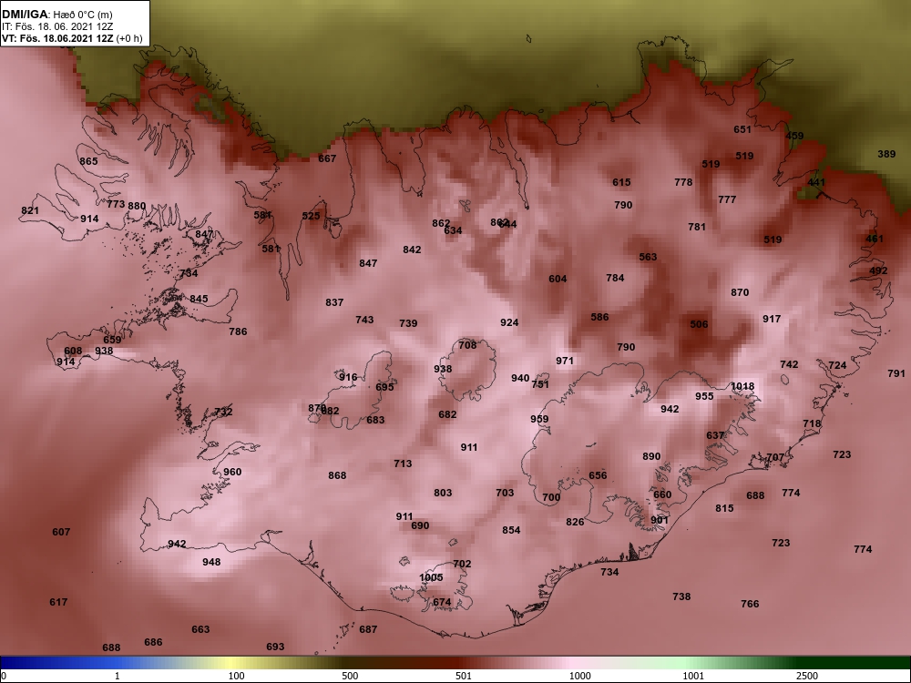Select the map value 786
Screen dimensions: 911x683
point(238,331)
